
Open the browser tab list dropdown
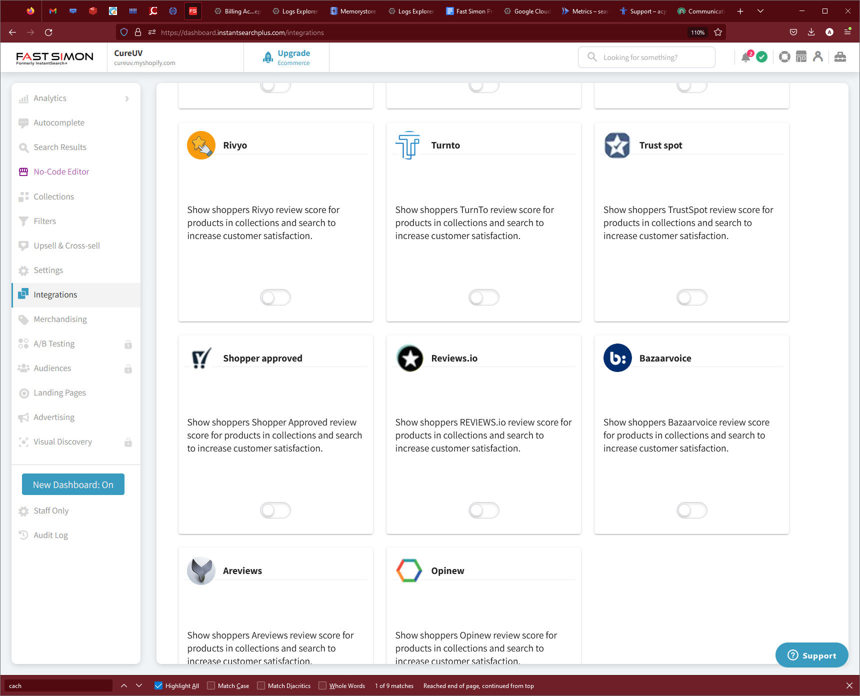[760, 11]
